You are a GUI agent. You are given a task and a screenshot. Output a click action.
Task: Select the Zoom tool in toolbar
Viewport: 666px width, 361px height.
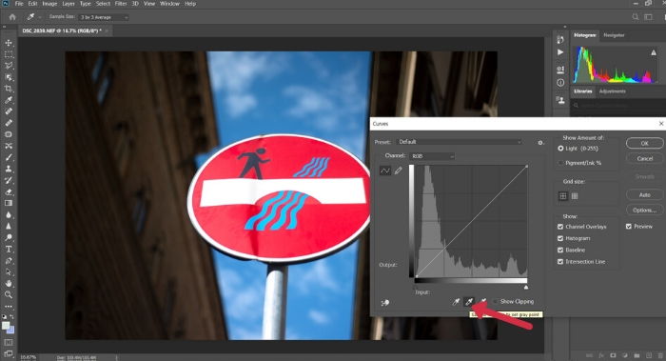point(9,294)
